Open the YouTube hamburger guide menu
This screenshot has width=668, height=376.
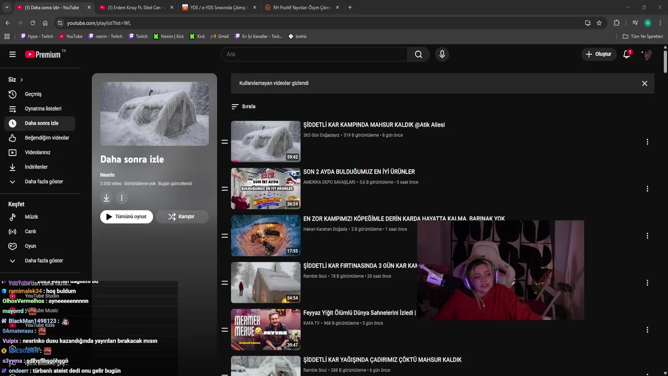(x=13, y=54)
